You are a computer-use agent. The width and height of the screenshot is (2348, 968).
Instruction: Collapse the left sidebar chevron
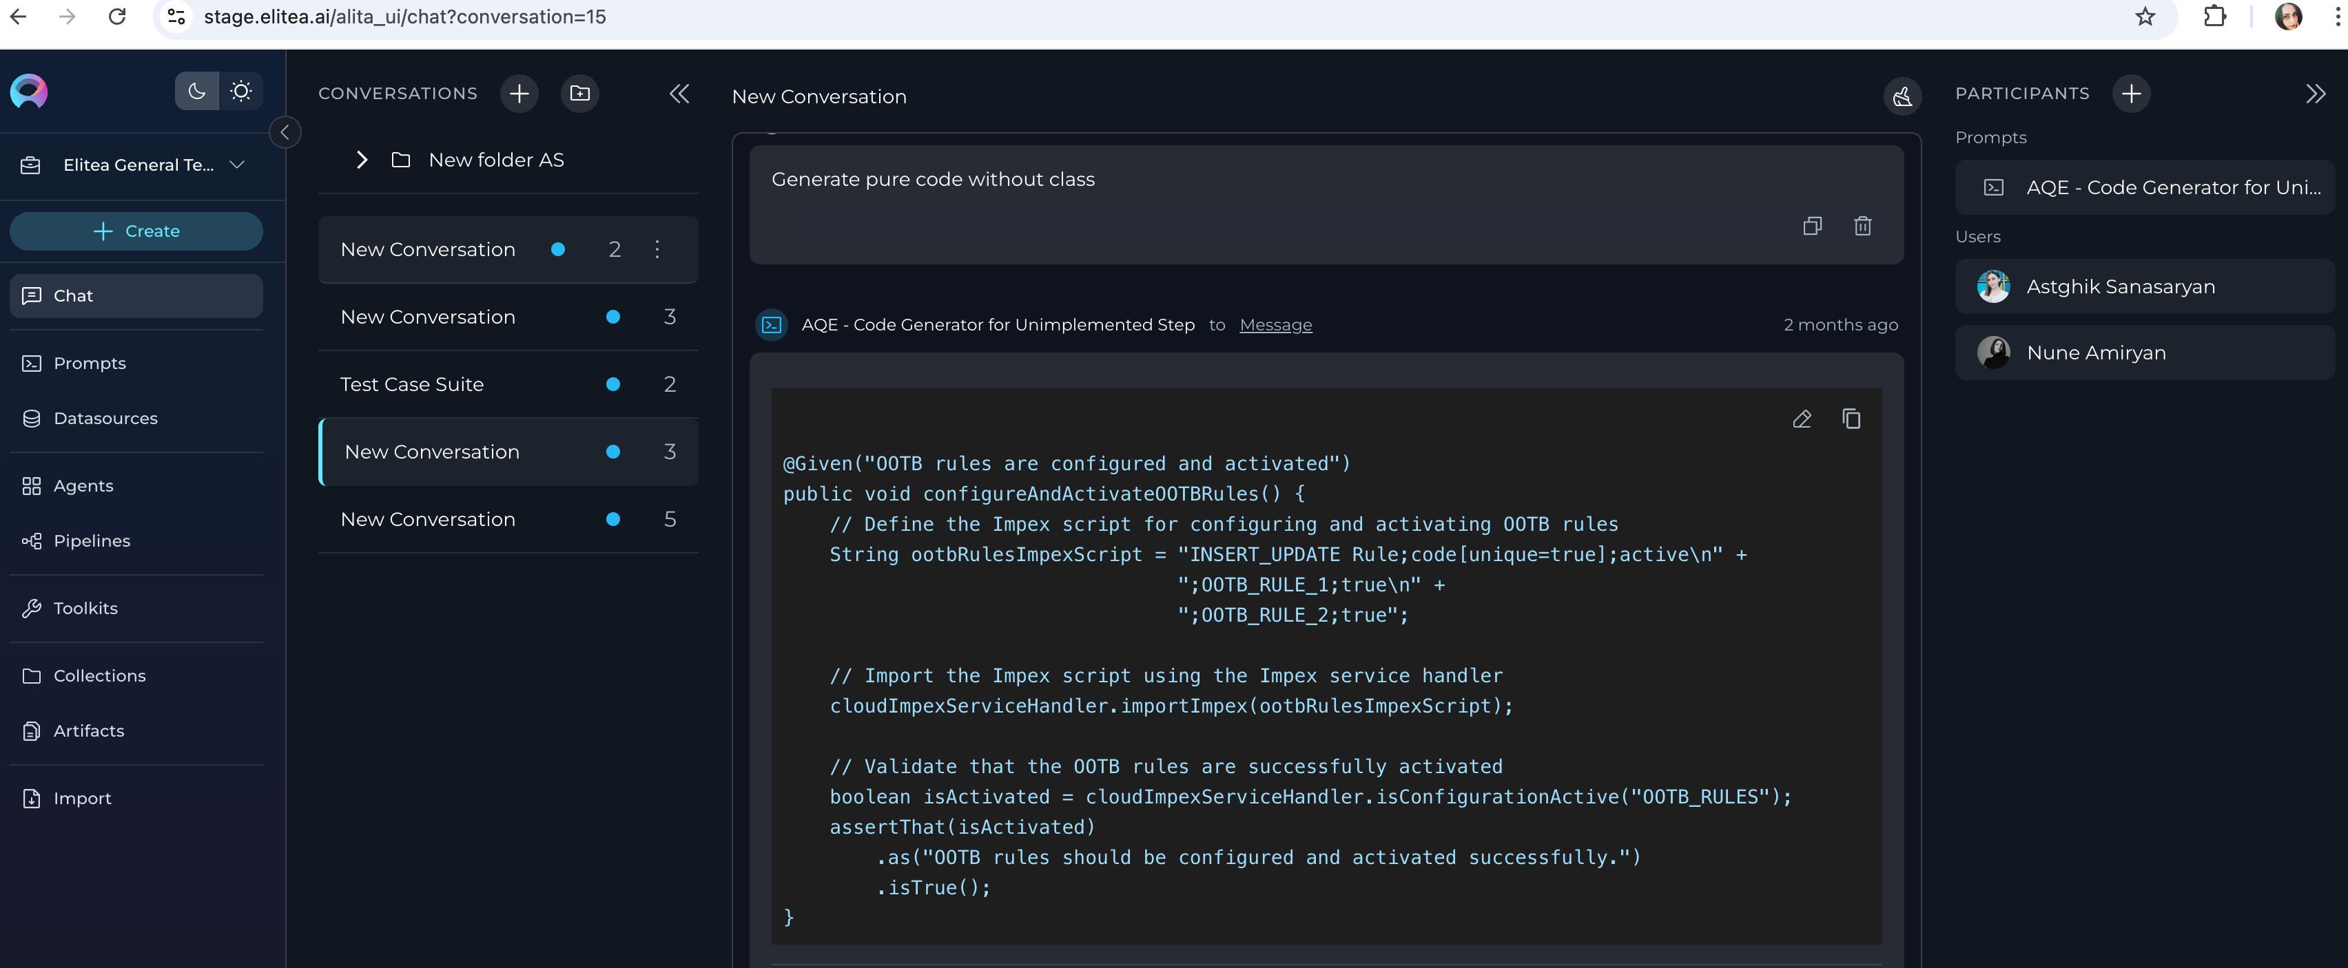(285, 133)
